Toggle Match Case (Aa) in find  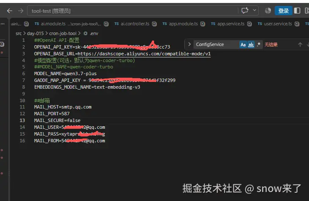coord(243,44)
